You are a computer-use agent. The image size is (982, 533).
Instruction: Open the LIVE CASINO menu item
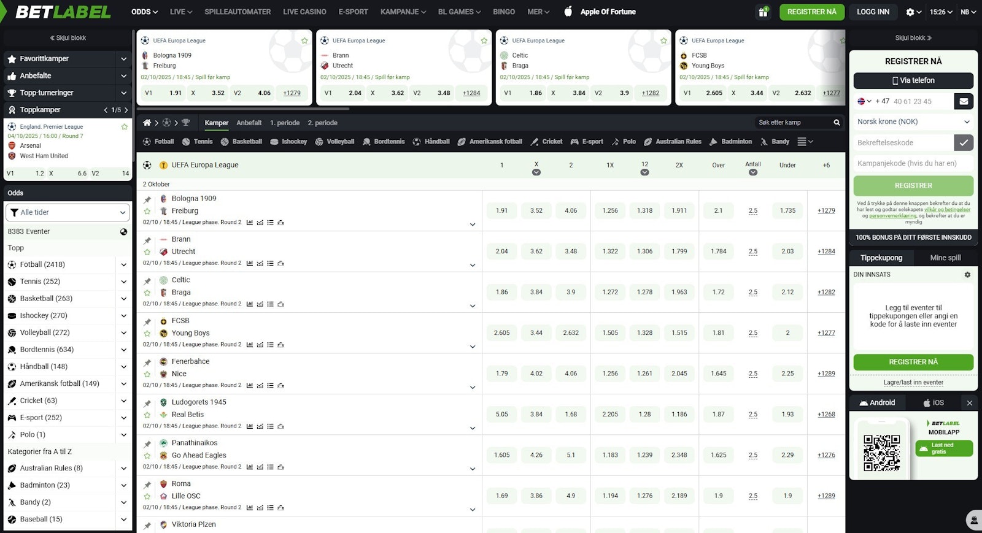pyautogui.click(x=304, y=12)
